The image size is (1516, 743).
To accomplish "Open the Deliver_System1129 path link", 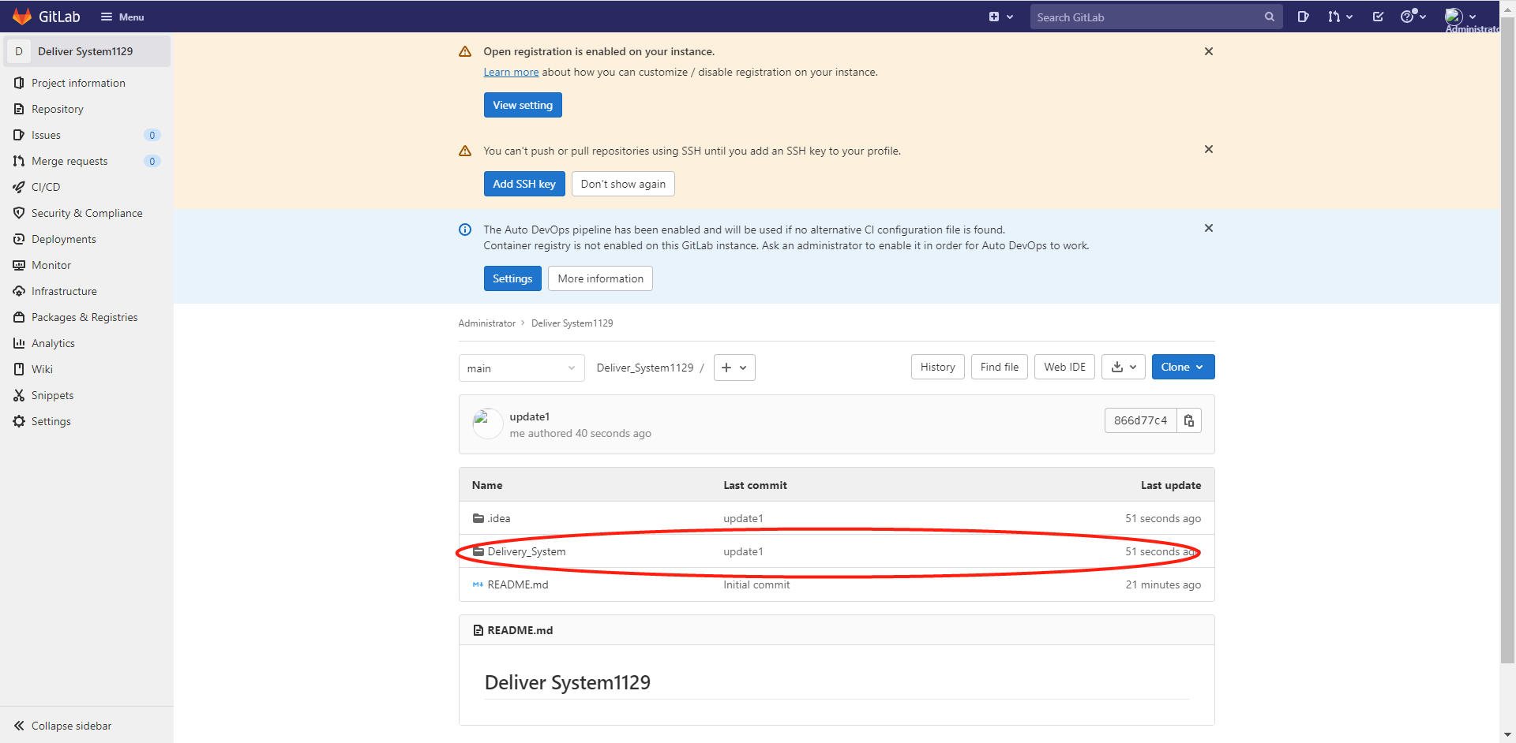I will tap(645, 368).
